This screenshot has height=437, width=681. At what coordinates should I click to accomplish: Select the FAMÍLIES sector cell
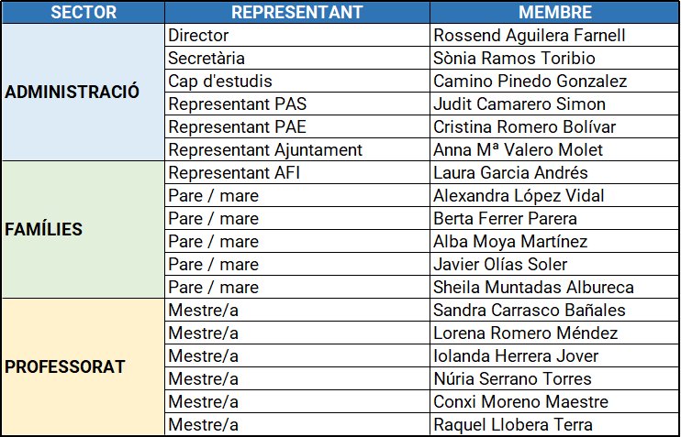pos(83,229)
